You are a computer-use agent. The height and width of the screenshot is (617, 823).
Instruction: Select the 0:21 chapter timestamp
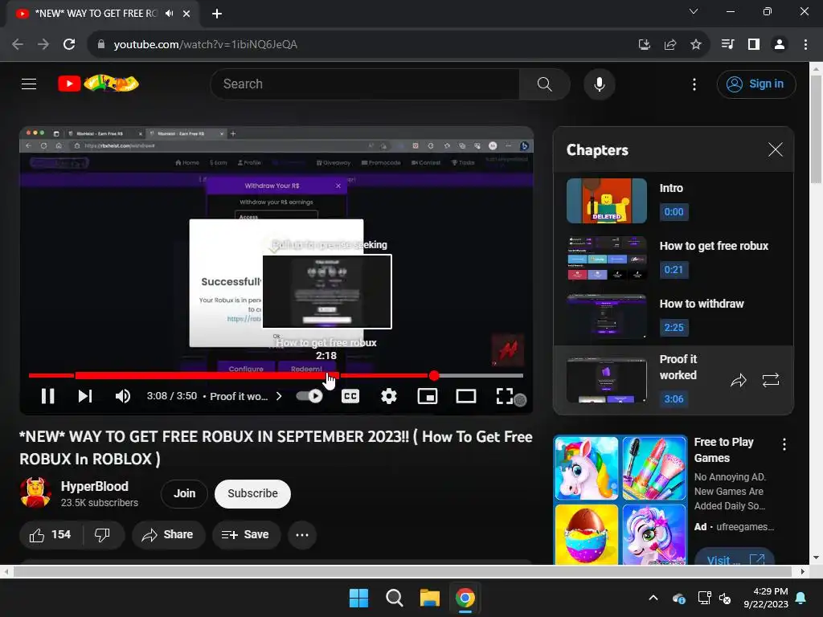(674, 270)
